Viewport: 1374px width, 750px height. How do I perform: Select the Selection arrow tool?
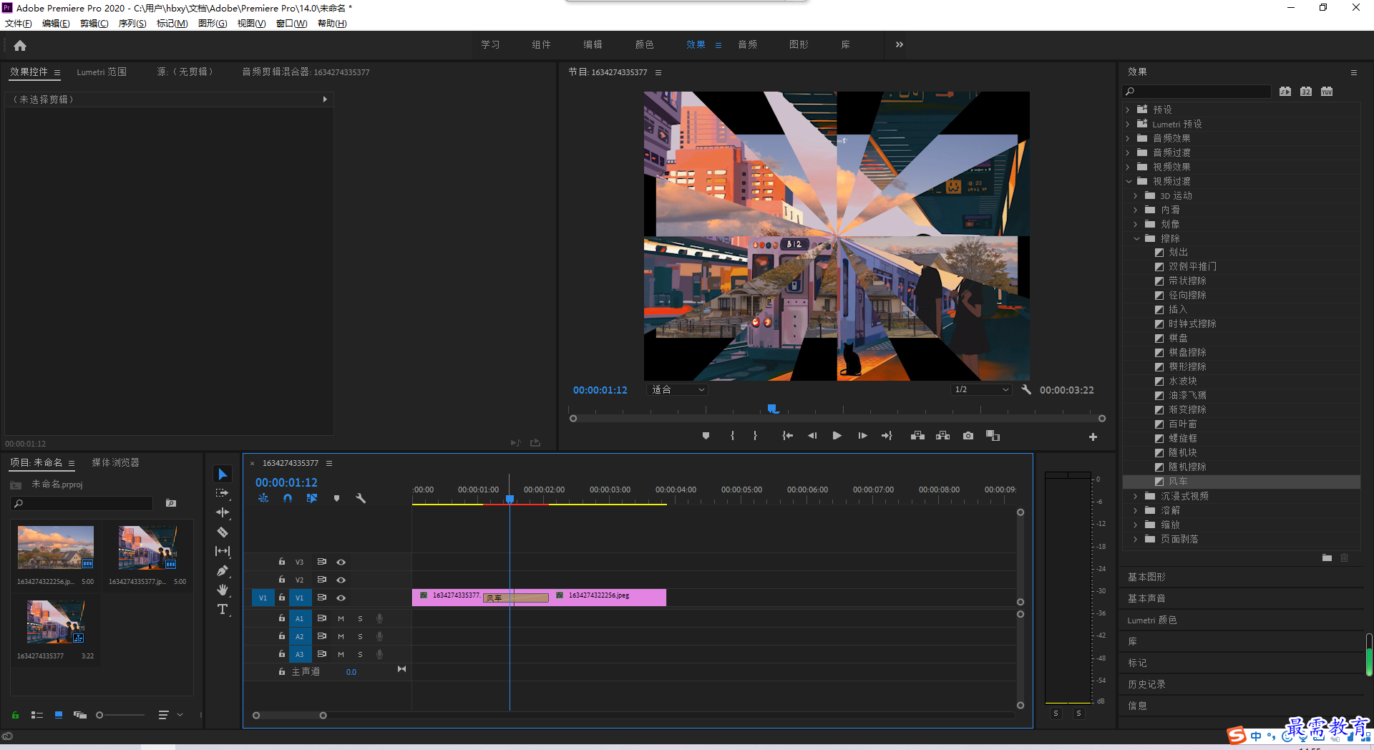pyautogui.click(x=223, y=474)
